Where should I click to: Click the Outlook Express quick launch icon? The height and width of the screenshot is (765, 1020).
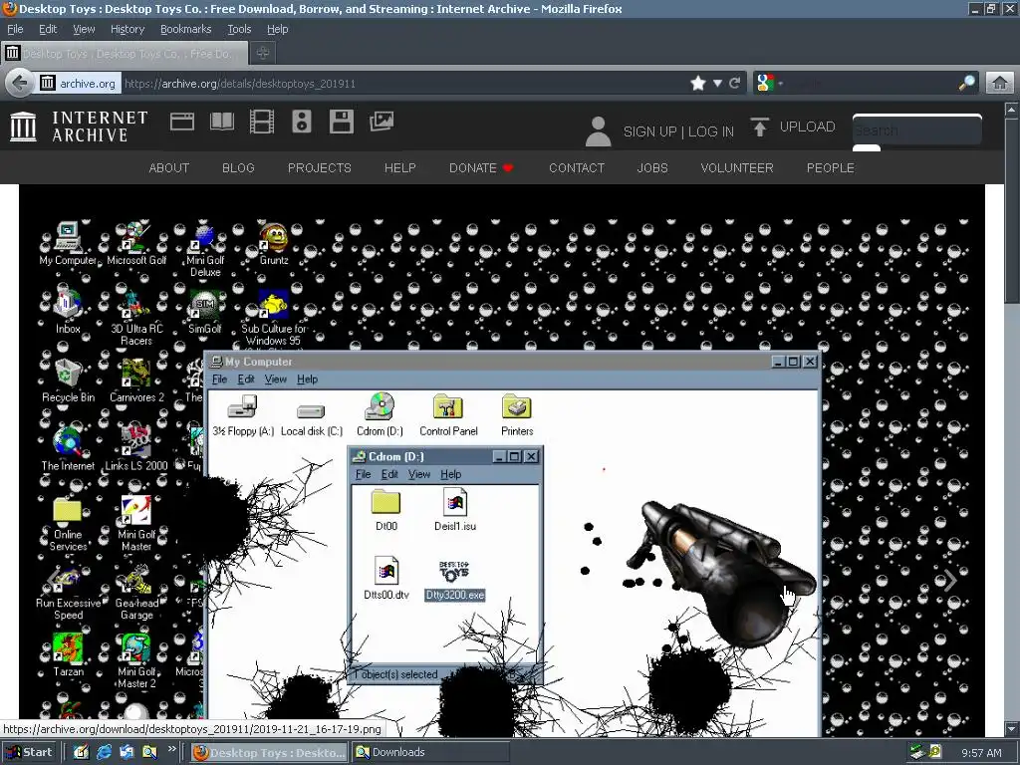(127, 752)
